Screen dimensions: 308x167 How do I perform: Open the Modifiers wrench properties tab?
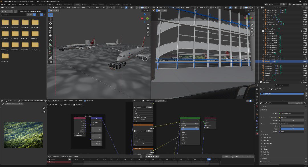coord(257,117)
